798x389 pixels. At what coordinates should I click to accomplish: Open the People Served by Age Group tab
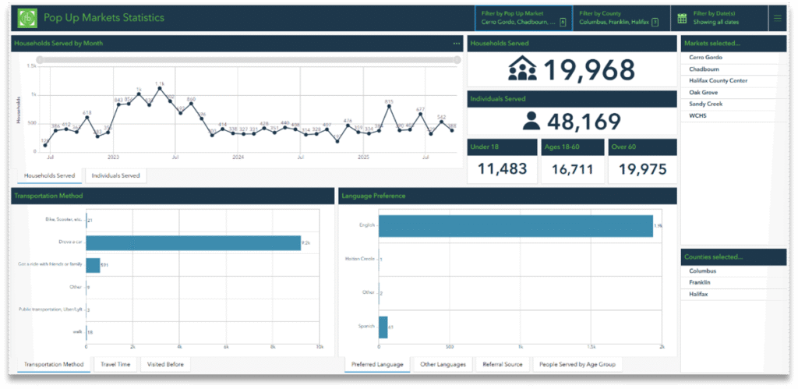(x=577, y=364)
